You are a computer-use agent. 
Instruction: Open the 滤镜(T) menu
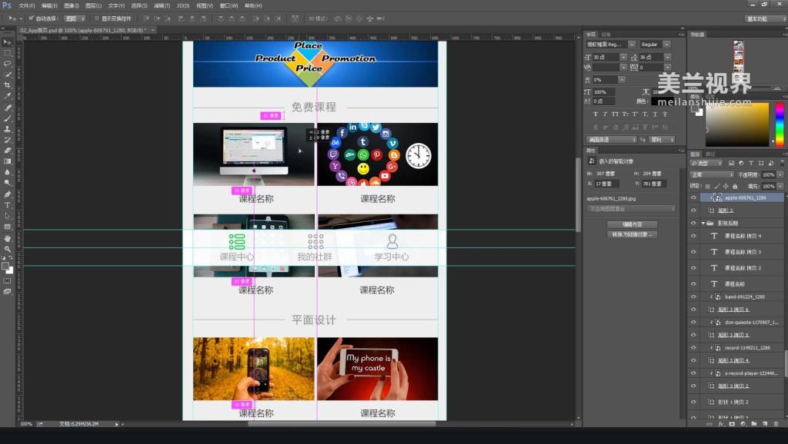point(162,5)
